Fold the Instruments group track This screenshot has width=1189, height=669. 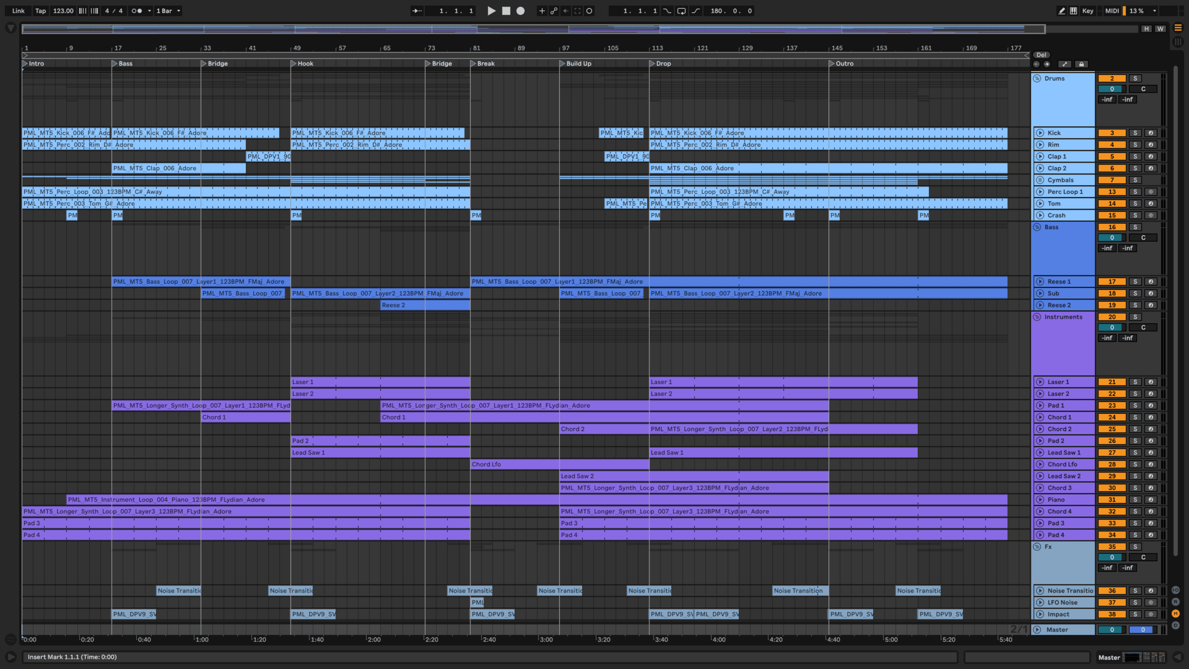coord(1037,317)
